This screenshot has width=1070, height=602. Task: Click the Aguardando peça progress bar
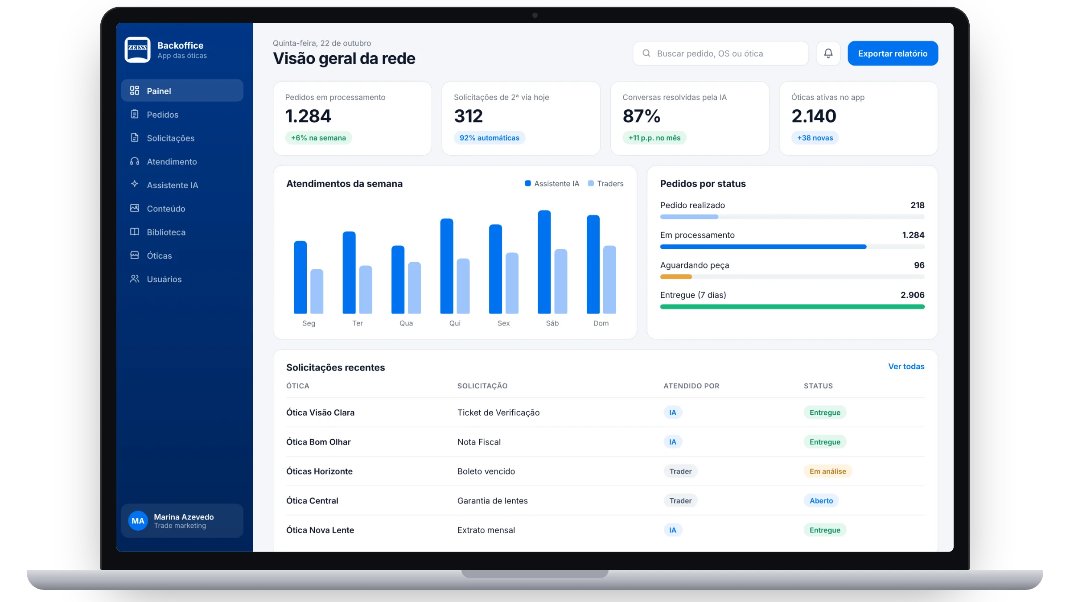point(792,276)
